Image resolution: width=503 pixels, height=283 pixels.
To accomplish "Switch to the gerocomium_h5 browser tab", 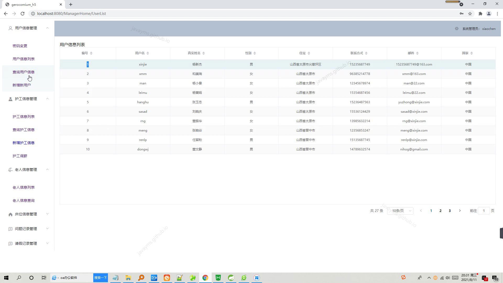I will click(31, 4).
